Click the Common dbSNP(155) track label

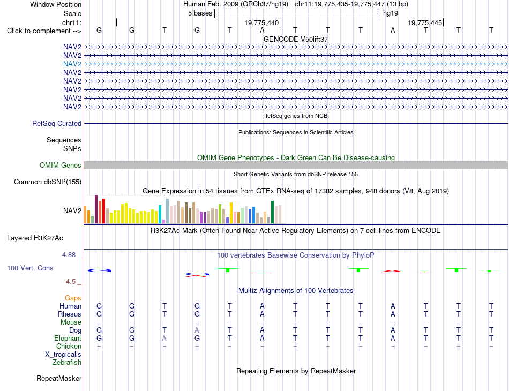click(48, 182)
